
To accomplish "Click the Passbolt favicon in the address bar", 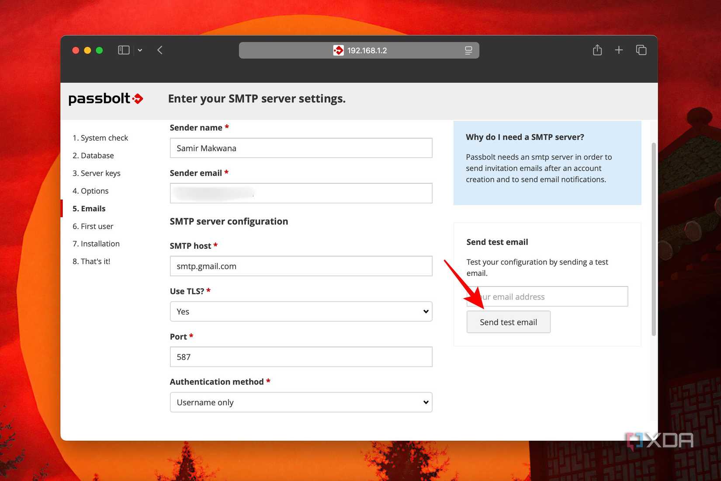I will pyautogui.click(x=339, y=50).
